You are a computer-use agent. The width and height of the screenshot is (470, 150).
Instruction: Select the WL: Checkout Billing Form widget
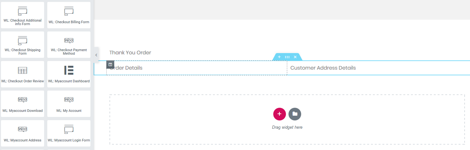coord(69,15)
